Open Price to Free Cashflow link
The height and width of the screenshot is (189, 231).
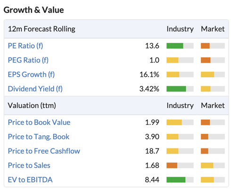point(44,151)
